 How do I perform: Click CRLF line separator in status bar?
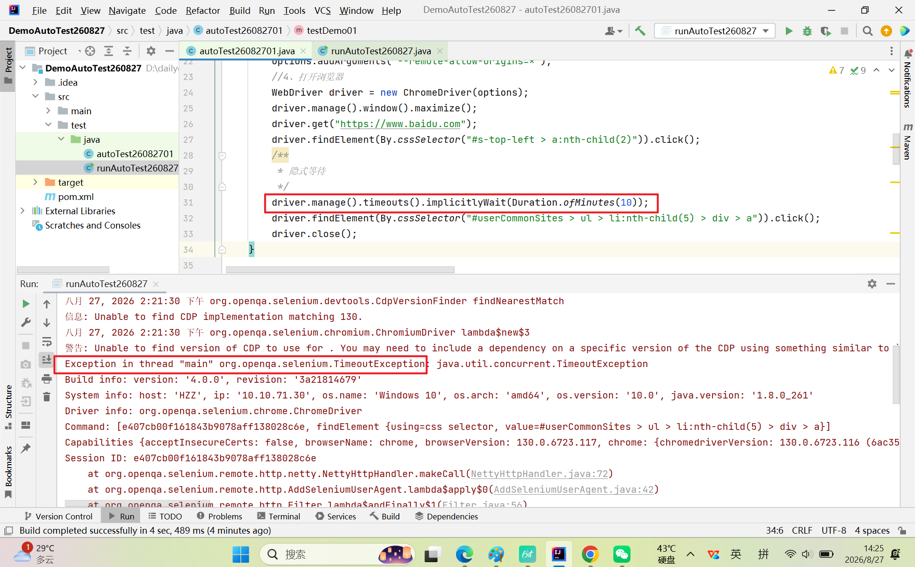802,530
